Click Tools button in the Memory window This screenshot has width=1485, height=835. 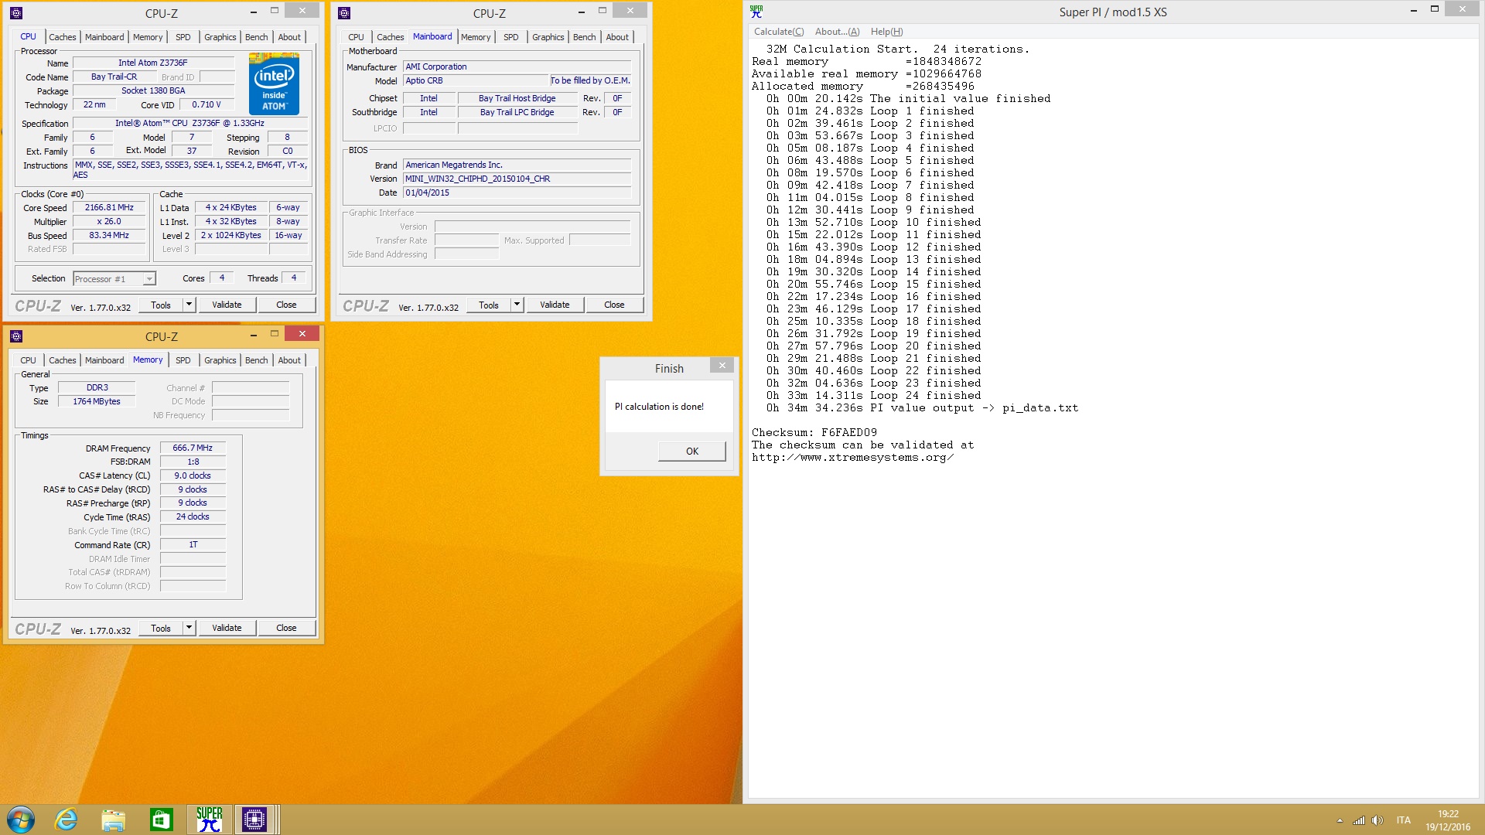pos(161,628)
